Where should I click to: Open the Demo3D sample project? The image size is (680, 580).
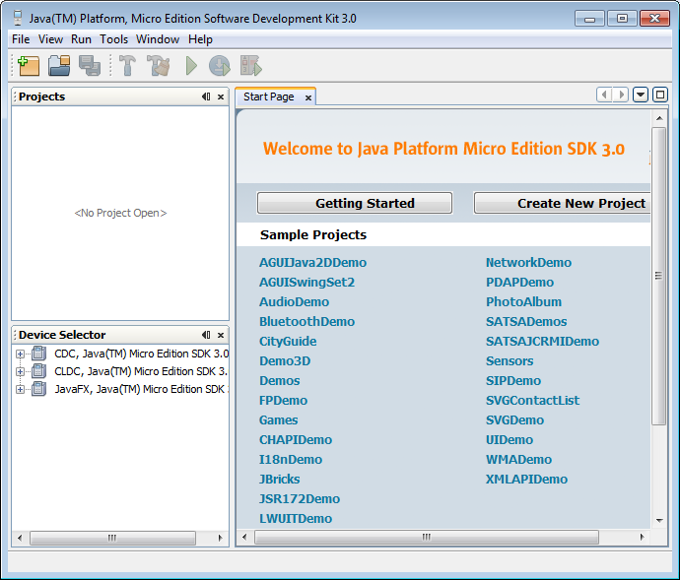pyautogui.click(x=285, y=361)
